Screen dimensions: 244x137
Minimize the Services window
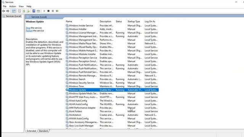pyautogui.click(x=236, y=2)
